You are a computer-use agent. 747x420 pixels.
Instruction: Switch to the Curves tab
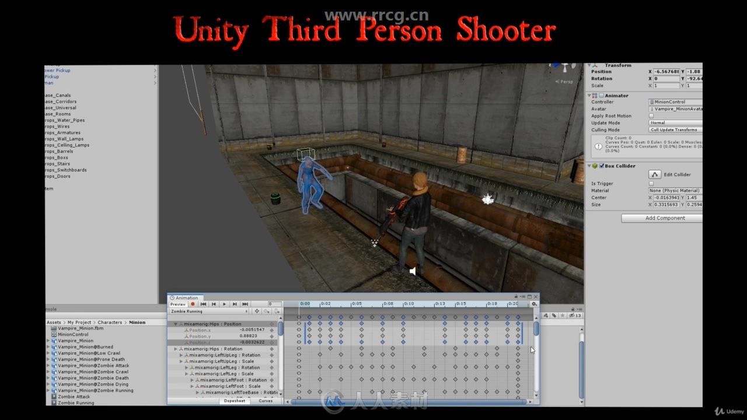click(266, 401)
